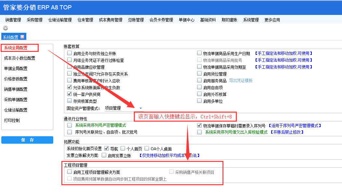Check the OA个人桌面 checkbox

[x=147, y=148]
